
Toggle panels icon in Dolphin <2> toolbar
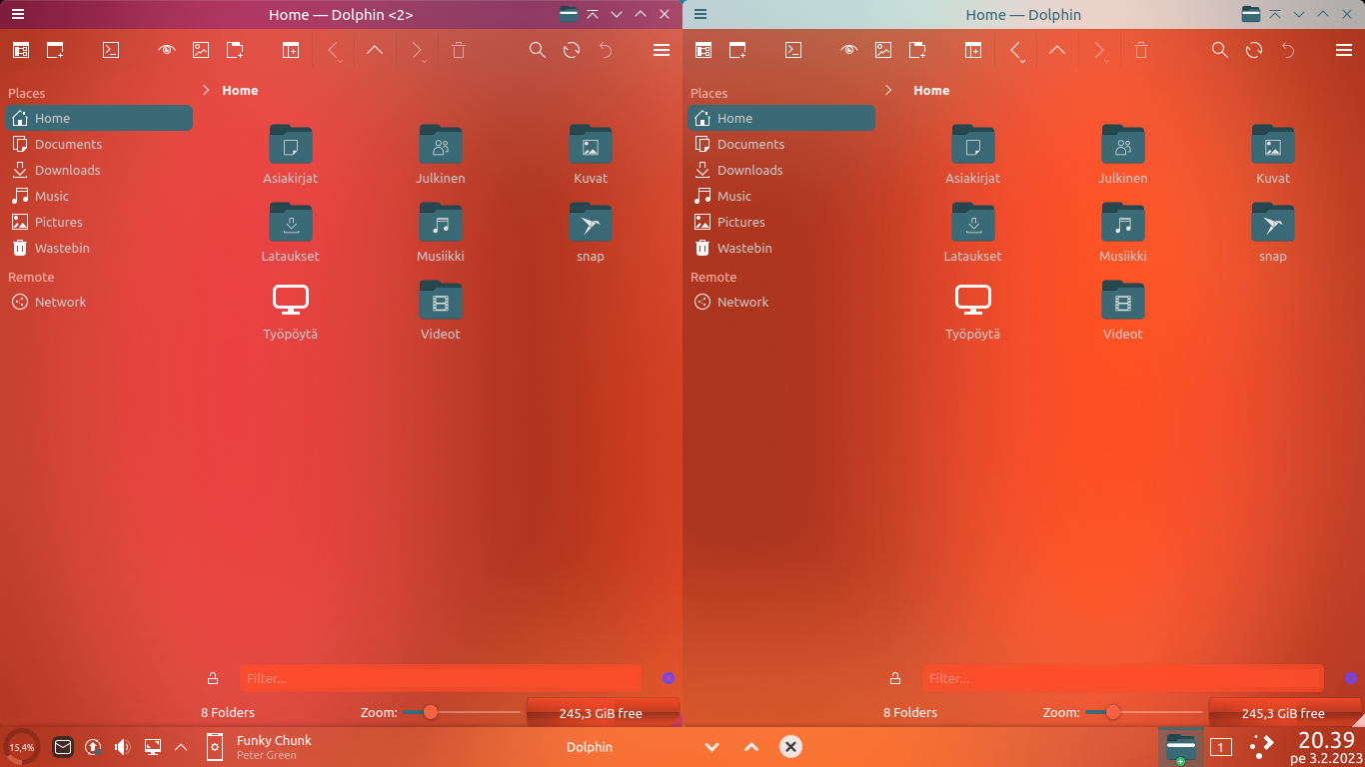[21, 50]
